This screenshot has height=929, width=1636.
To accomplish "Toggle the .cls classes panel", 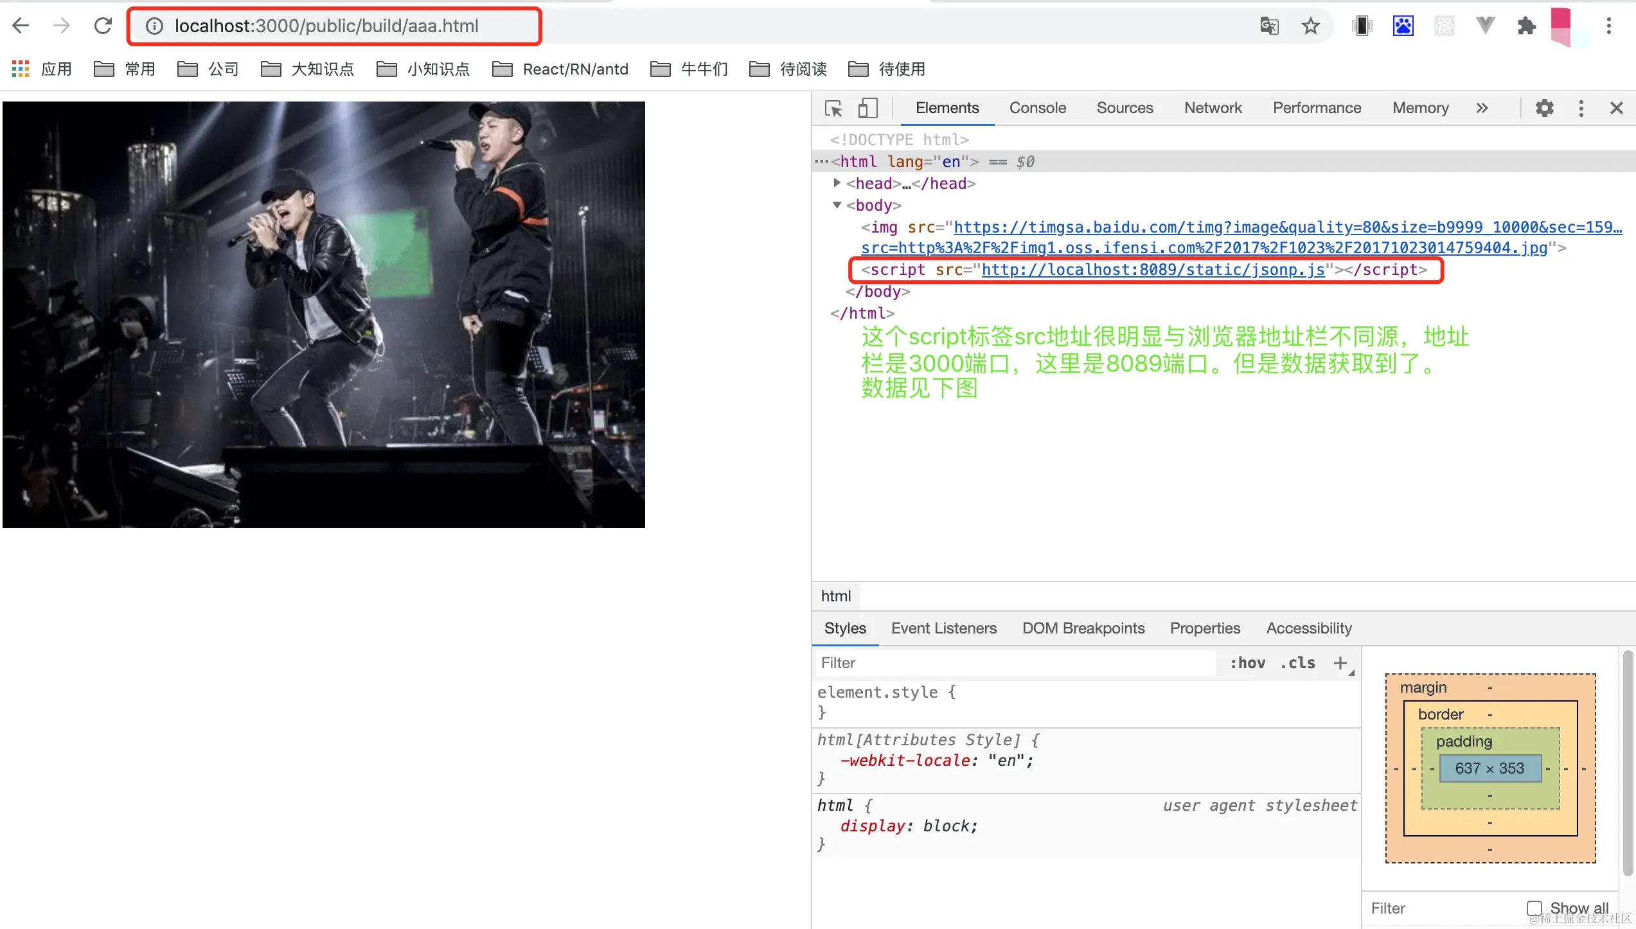I will (x=1297, y=663).
